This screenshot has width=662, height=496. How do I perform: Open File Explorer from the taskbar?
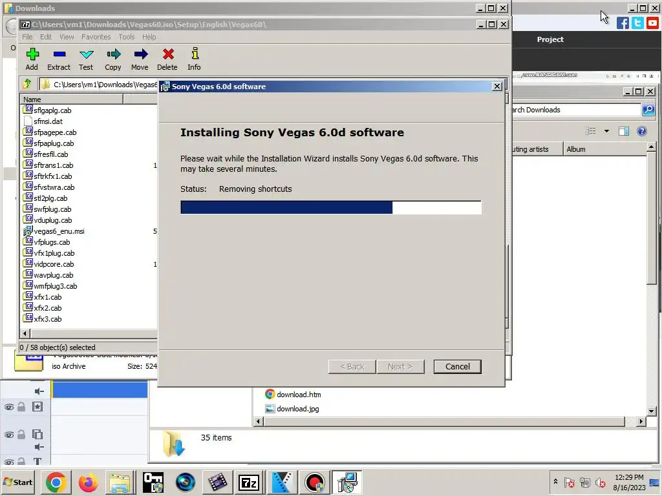point(120,482)
